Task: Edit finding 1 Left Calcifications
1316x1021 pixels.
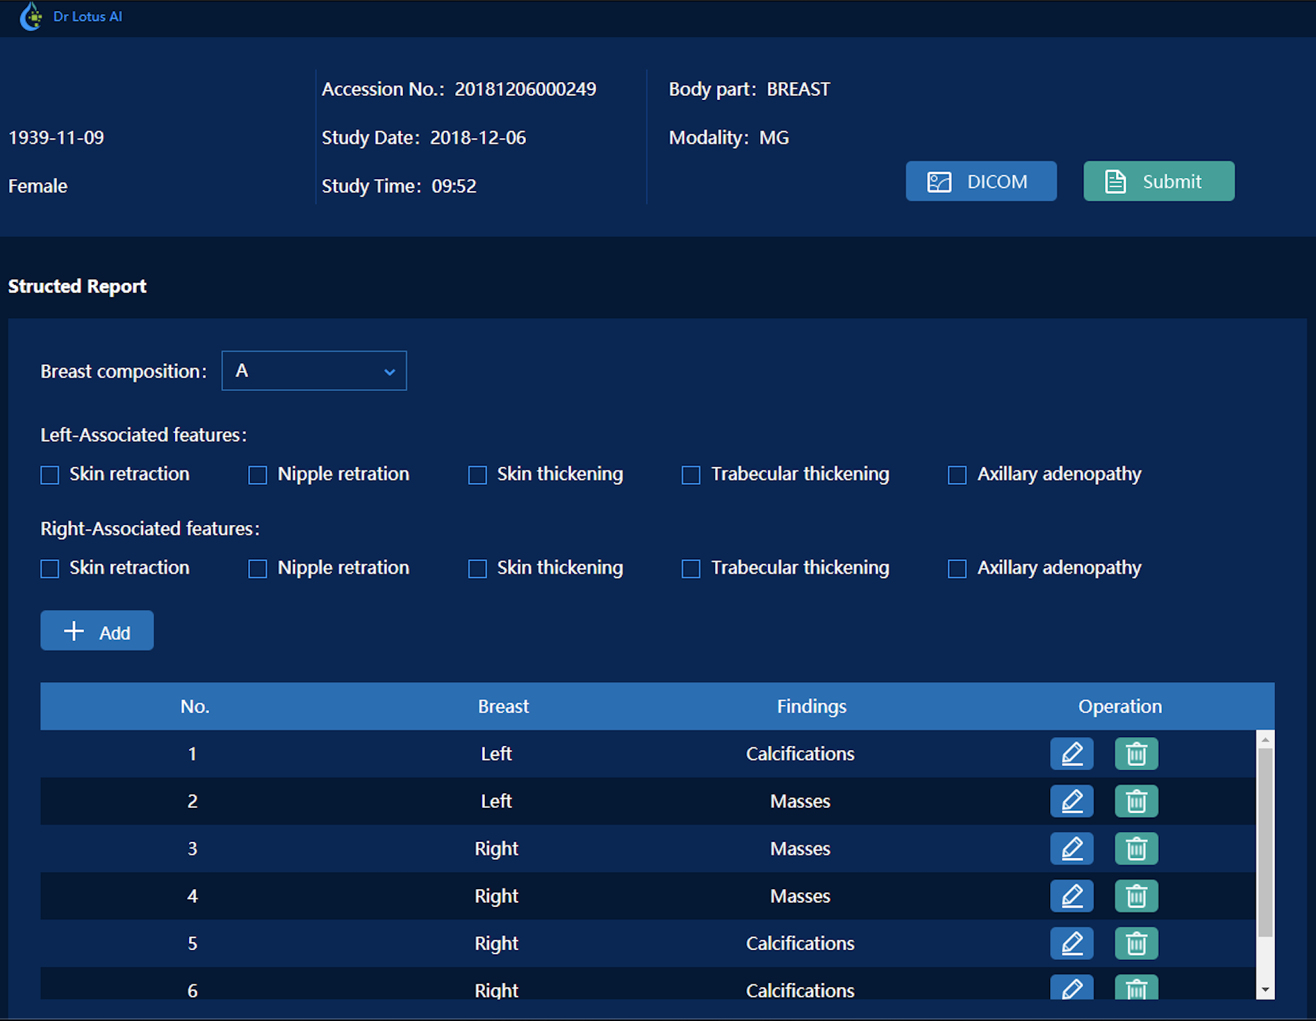Action: (x=1071, y=754)
